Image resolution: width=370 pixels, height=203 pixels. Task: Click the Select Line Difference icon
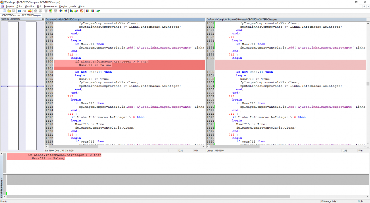30,11
